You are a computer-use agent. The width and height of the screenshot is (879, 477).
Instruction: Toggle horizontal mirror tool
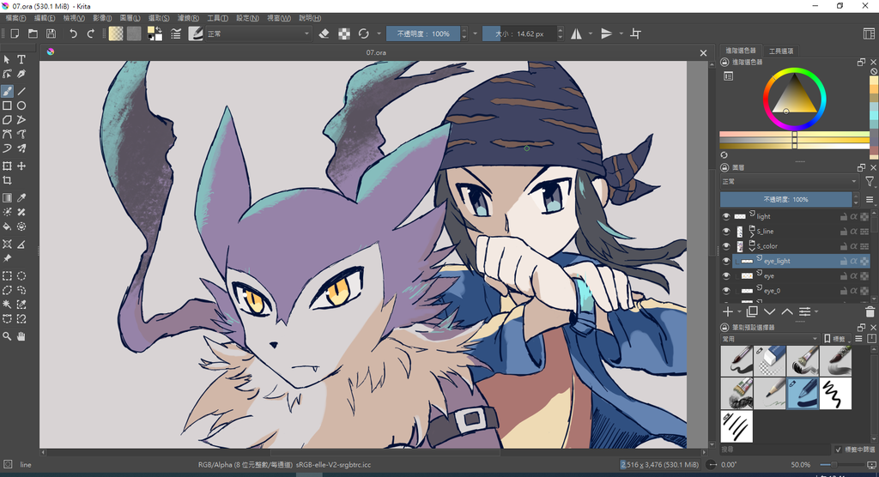pyautogui.click(x=576, y=33)
